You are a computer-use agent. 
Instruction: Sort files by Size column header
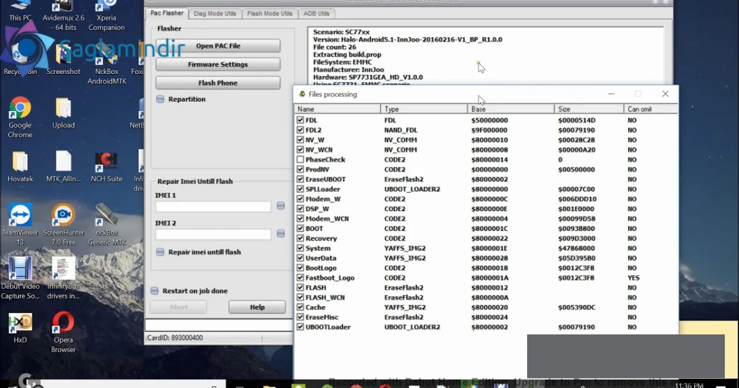point(589,109)
